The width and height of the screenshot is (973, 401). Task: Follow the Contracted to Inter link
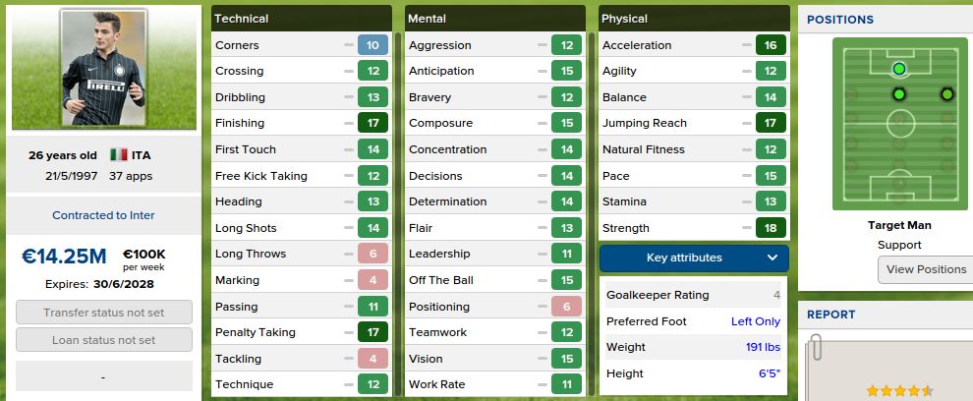tap(103, 215)
